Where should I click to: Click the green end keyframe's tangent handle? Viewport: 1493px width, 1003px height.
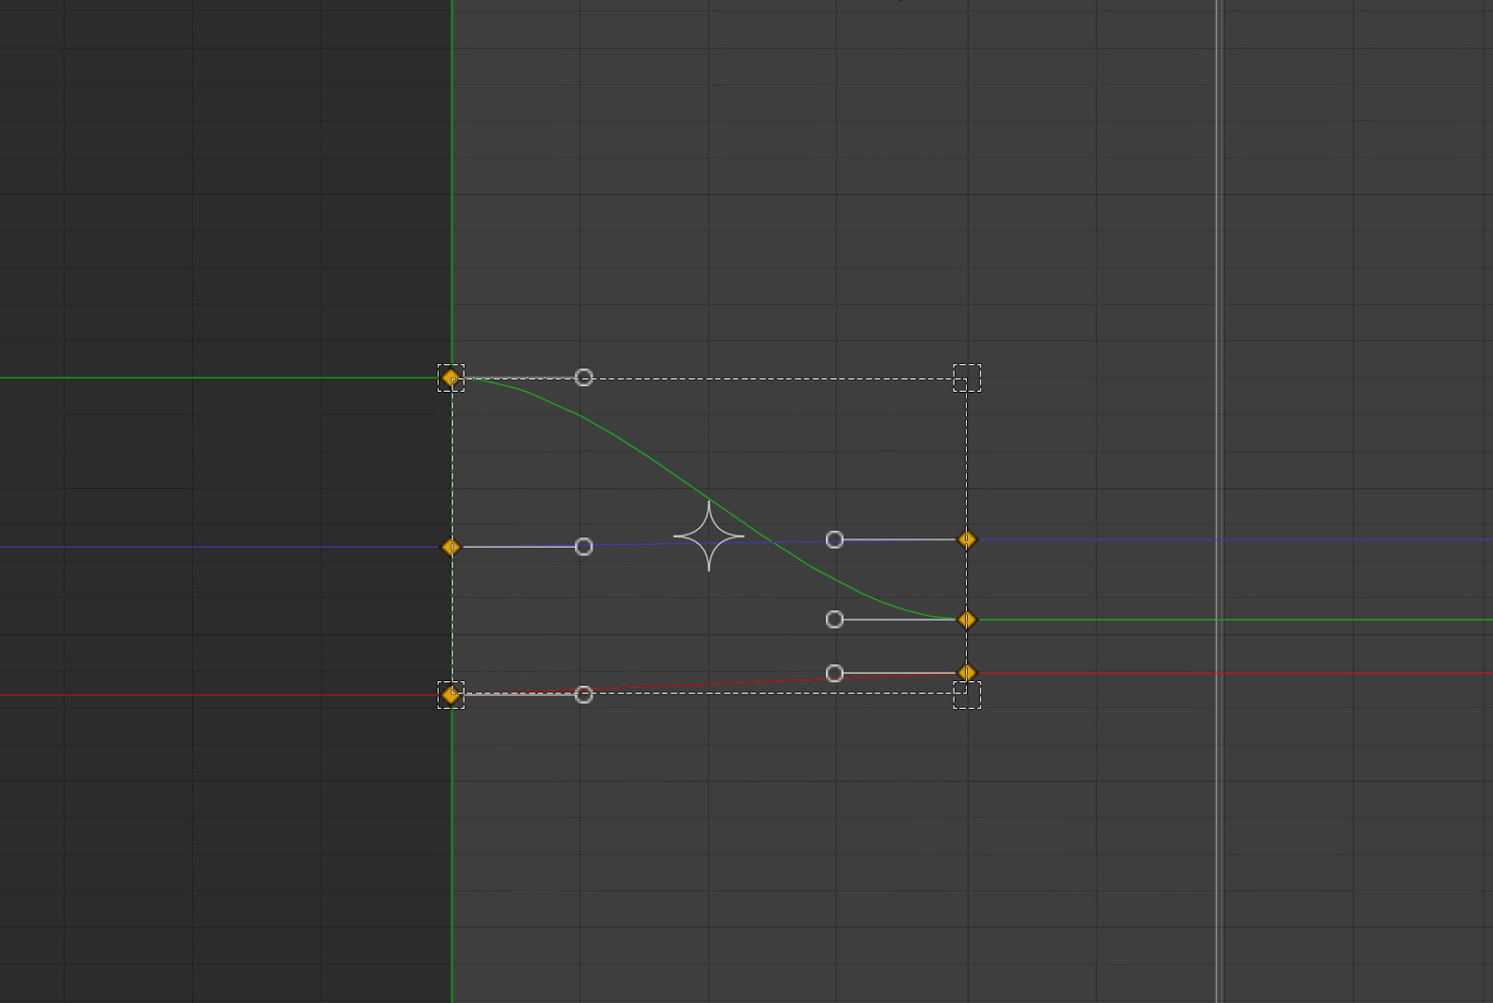pyautogui.click(x=835, y=620)
